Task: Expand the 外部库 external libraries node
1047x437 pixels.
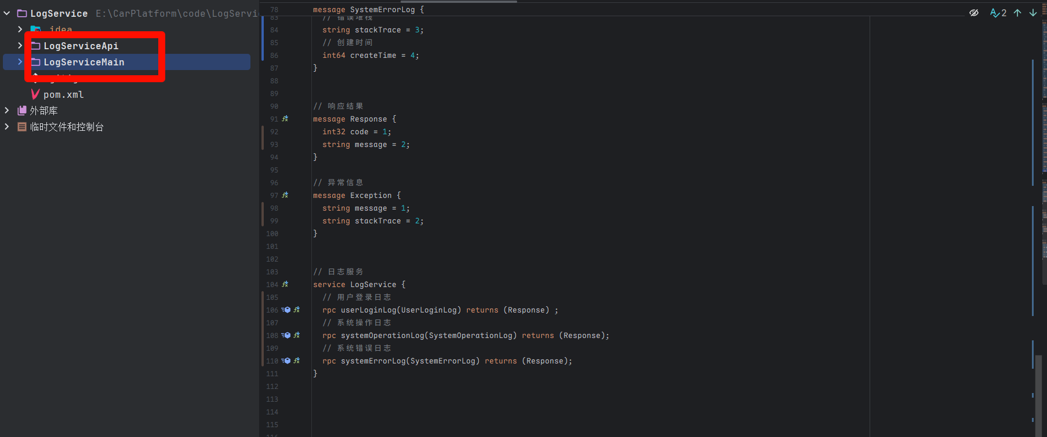Action: coord(7,111)
